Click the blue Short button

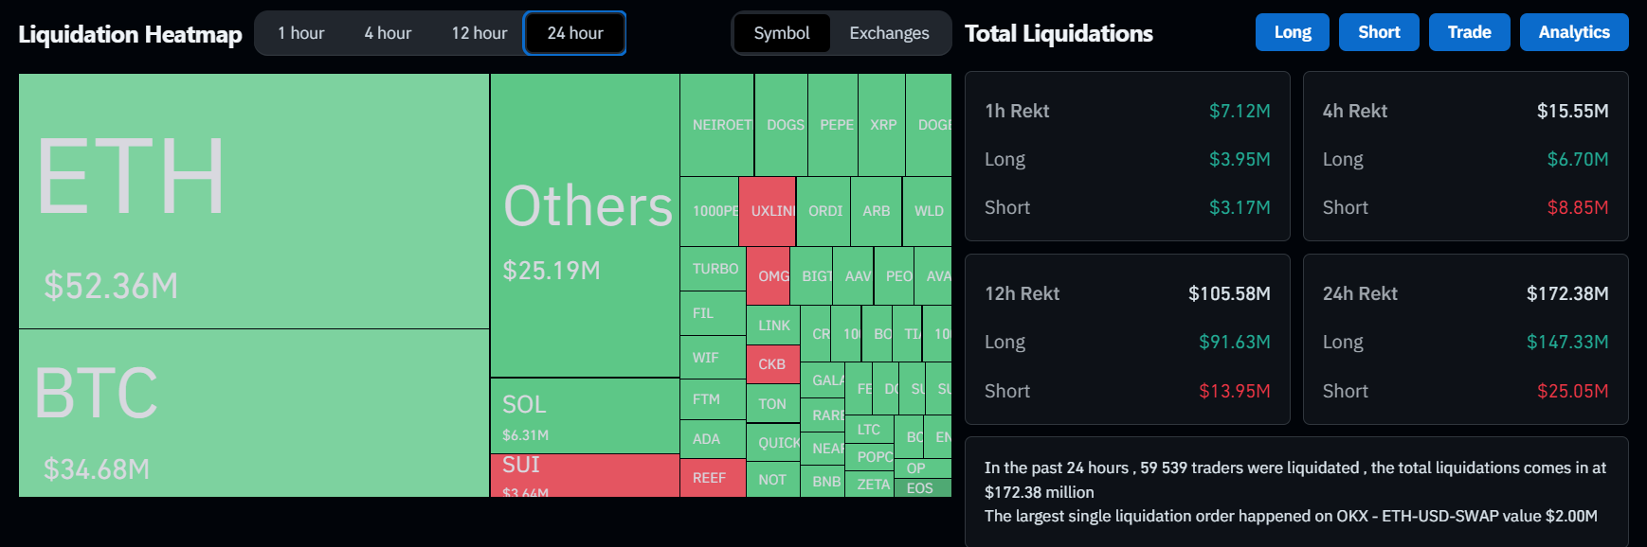click(1379, 32)
